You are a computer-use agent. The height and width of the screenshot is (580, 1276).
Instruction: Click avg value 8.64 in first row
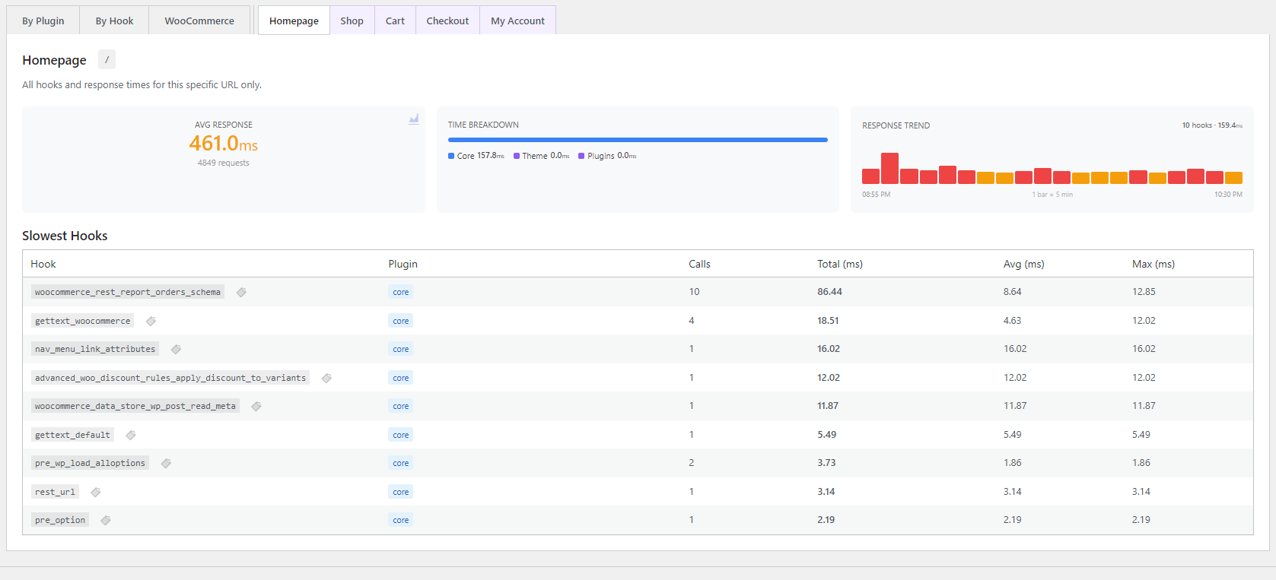tap(1012, 292)
